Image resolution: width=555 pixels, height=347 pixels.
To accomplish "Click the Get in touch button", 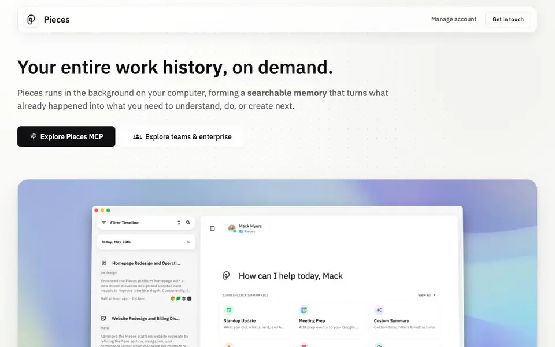I will point(508,20).
